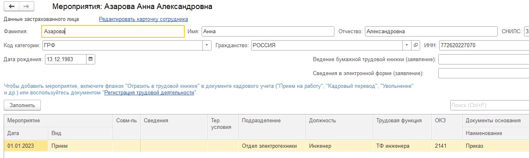
Task: Click the search box Поиск (Ctrl+F)
Action: point(489,105)
